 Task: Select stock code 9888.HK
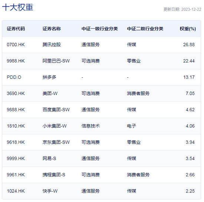pyautogui.click(x=16, y=110)
